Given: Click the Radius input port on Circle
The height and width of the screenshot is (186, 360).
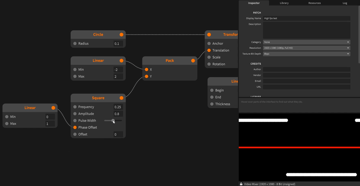Looking at the screenshot, I should click(x=75, y=44).
